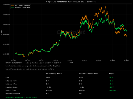This screenshot has height=99, width=133.
Task: Click the CAGR improvement '+3.3%'
Action: 111,78
